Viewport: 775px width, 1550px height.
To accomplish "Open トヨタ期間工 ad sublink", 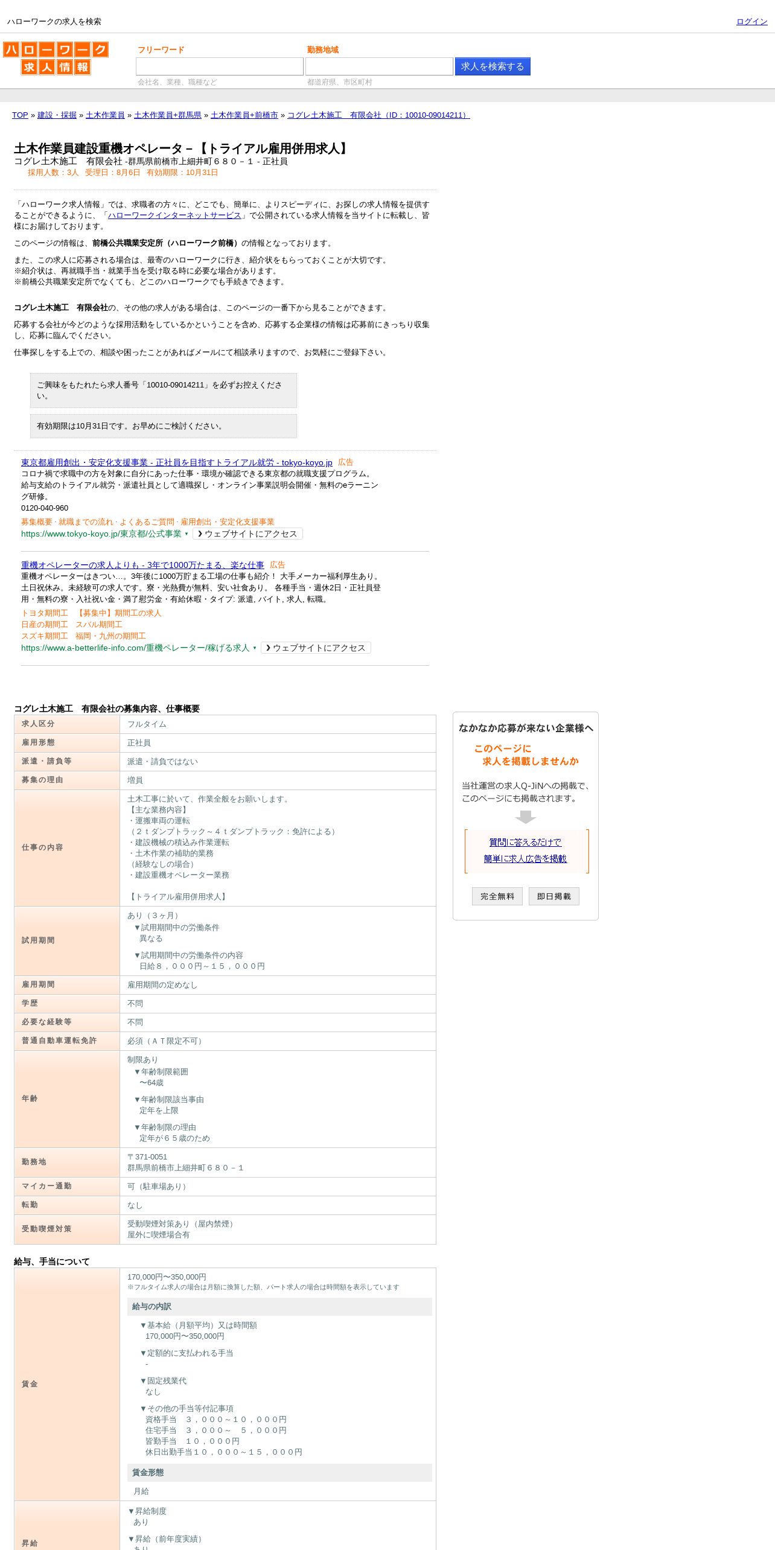I will pyautogui.click(x=45, y=613).
